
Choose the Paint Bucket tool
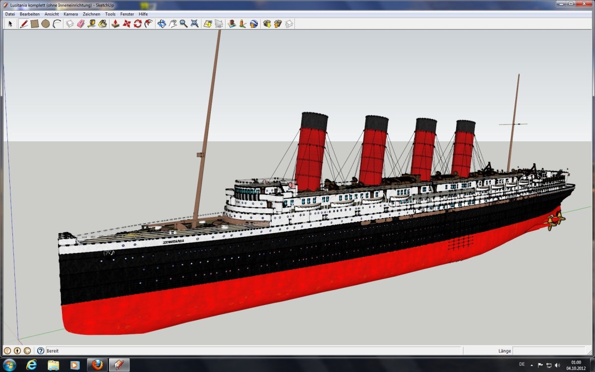(103, 24)
